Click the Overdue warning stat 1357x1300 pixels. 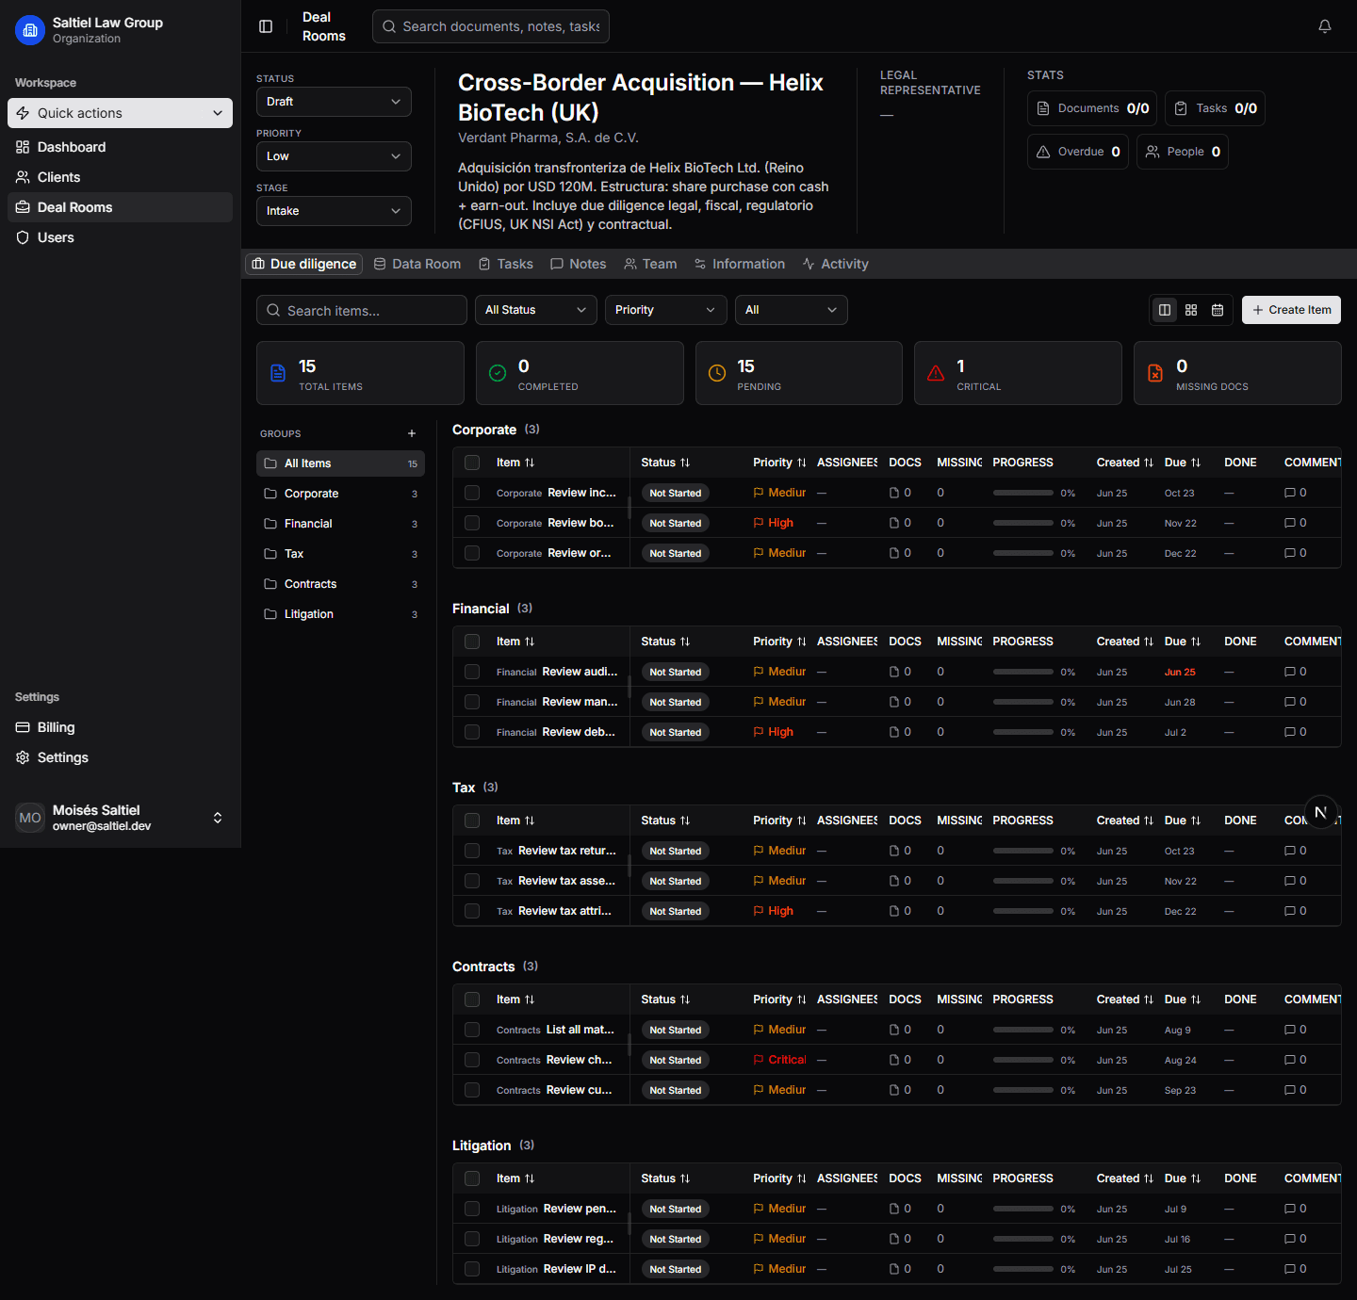pos(1078,152)
